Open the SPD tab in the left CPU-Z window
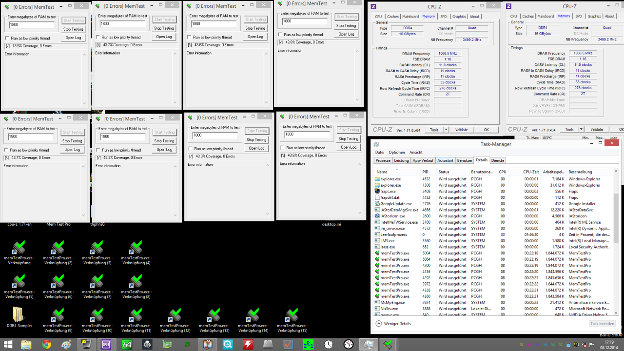This screenshot has width=624, height=351. tap(443, 17)
